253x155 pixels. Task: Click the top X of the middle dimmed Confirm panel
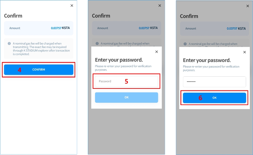[160, 6]
